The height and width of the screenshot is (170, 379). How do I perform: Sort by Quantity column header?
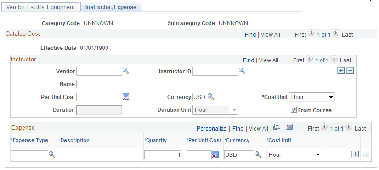[155, 140]
